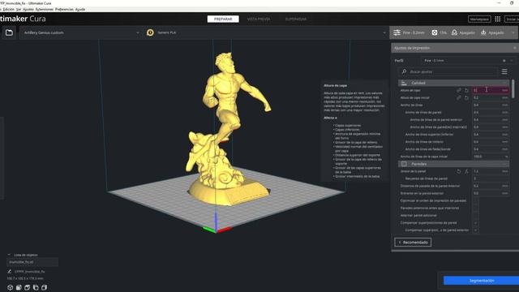519x292 pixels.
Task: Click the Marketplace button
Action: [479, 19]
